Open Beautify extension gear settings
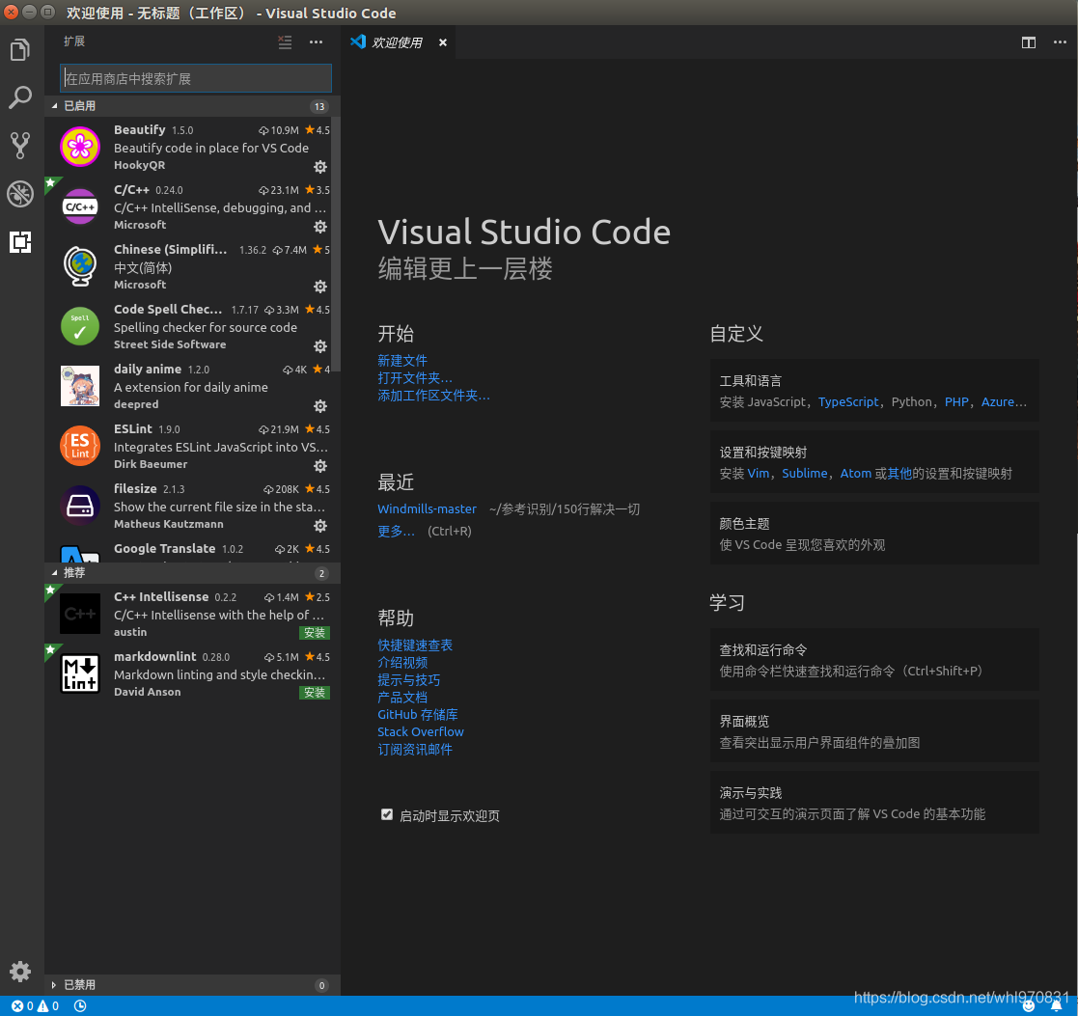 pyautogui.click(x=320, y=166)
